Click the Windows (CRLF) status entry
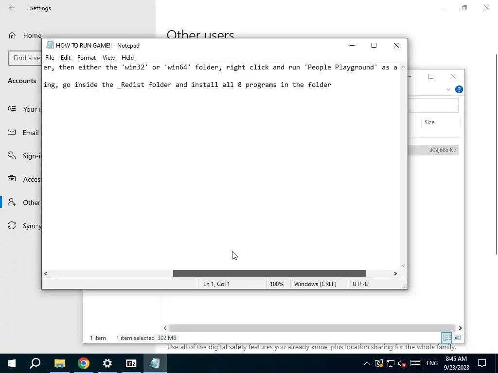Screen dimensions: 498x373 (x=315, y=284)
